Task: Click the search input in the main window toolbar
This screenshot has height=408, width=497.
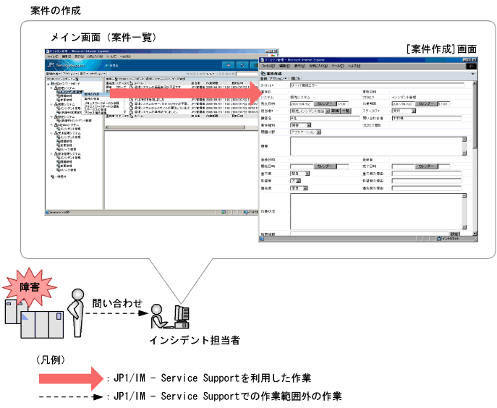Action: click(247, 74)
